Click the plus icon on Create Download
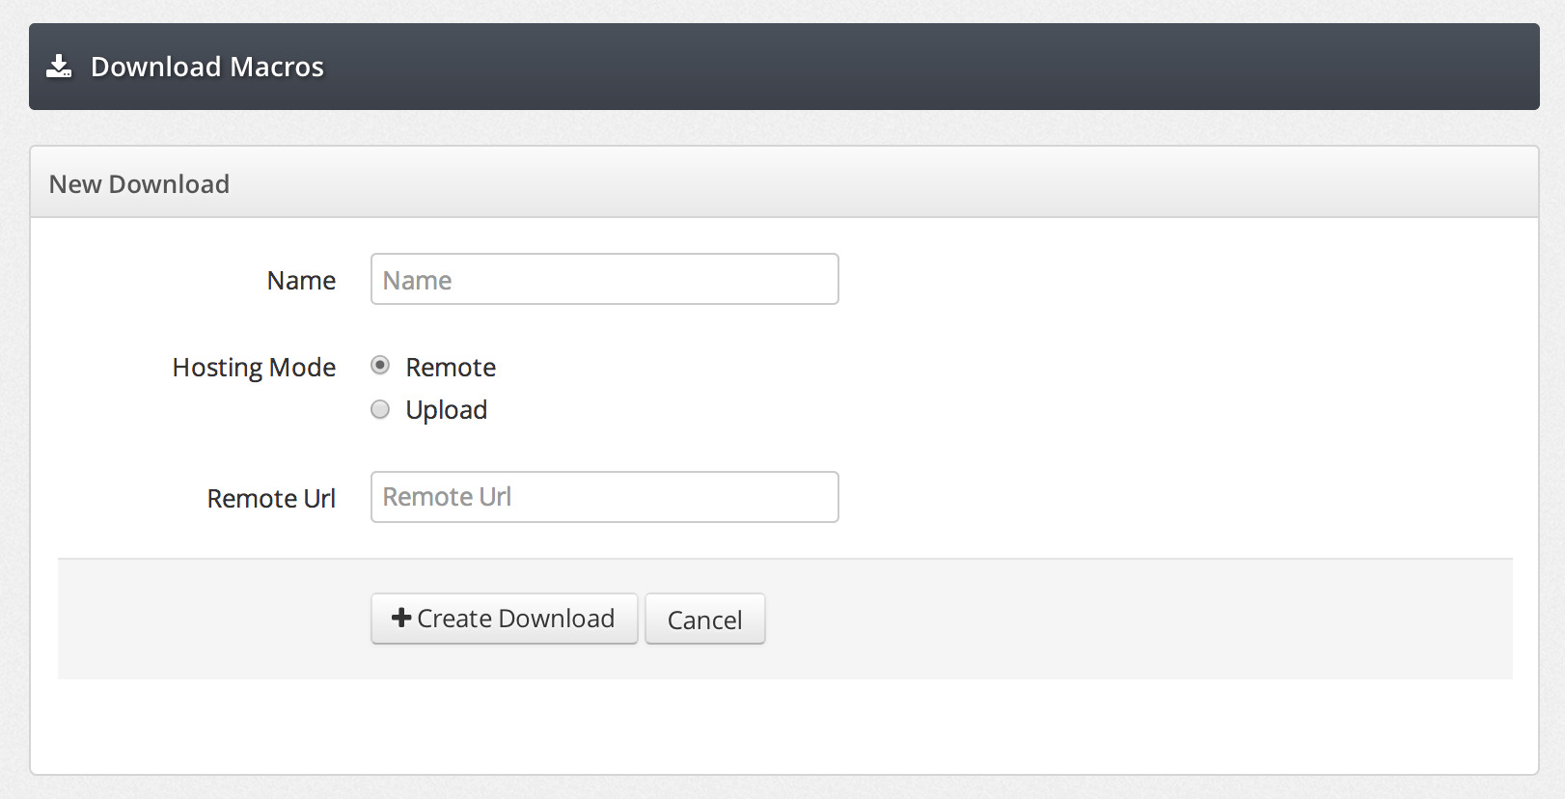The height and width of the screenshot is (799, 1565). [x=401, y=618]
